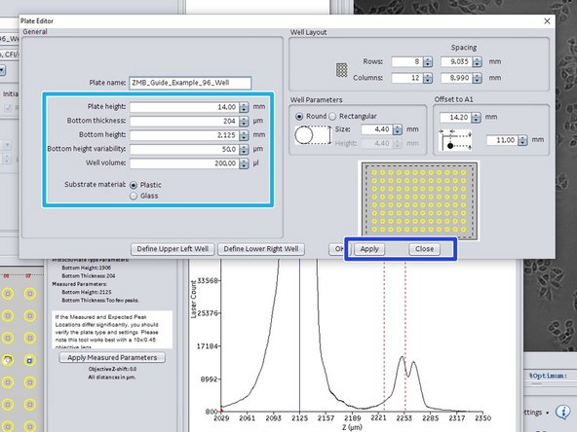Click the "%Optimum:" label at right

click(x=548, y=376)
